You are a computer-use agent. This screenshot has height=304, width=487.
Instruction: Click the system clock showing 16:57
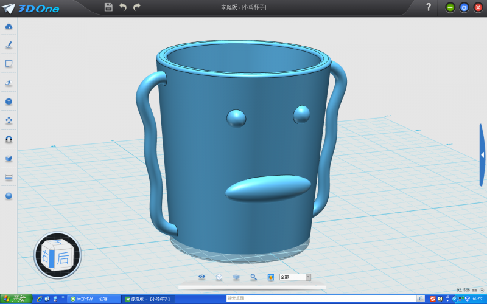(477, 299)
